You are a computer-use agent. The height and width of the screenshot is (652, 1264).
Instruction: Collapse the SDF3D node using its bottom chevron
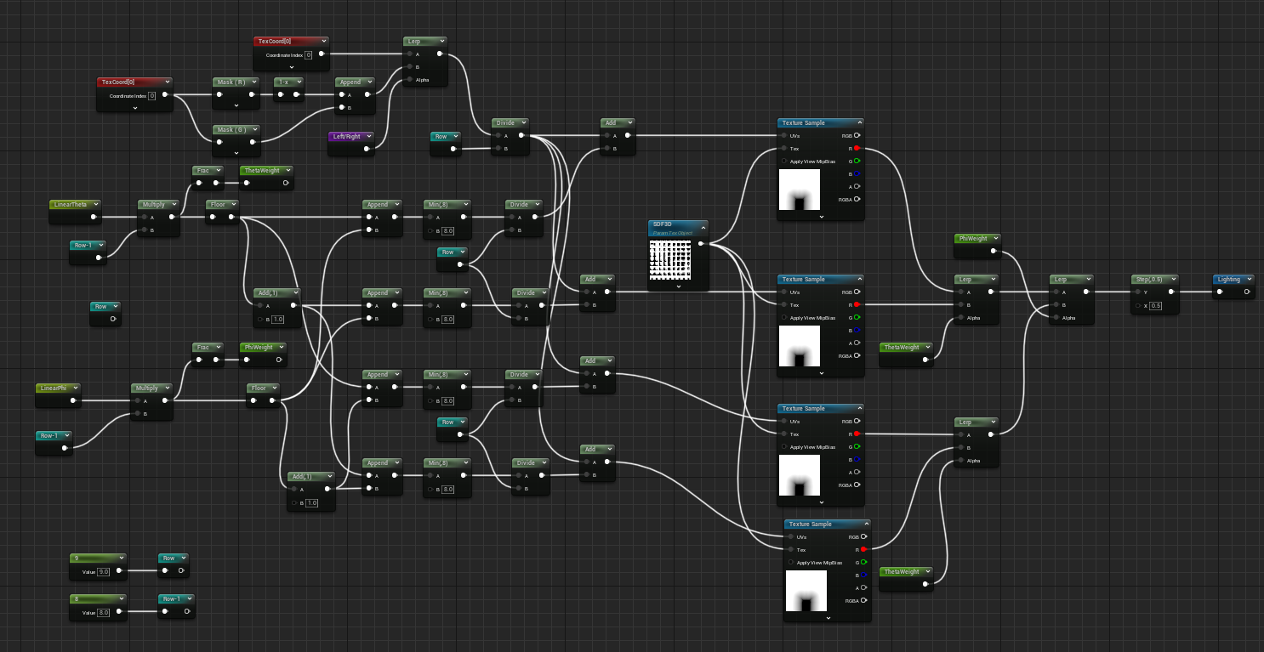click(x=679, y=286)
